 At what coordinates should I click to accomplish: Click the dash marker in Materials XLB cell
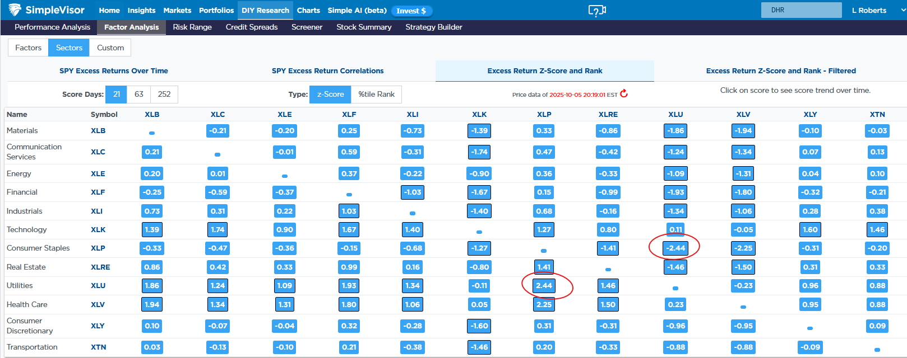click(152, 133)
